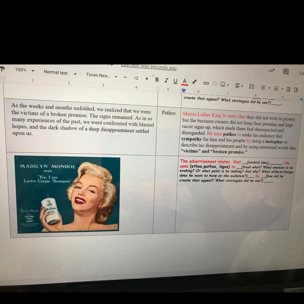Click the numbered list icon
The width and height of the screenshot is (304, 304).
pyautogui.click(x=263, y=88)
